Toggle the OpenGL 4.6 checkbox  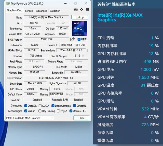click(71, 111)
